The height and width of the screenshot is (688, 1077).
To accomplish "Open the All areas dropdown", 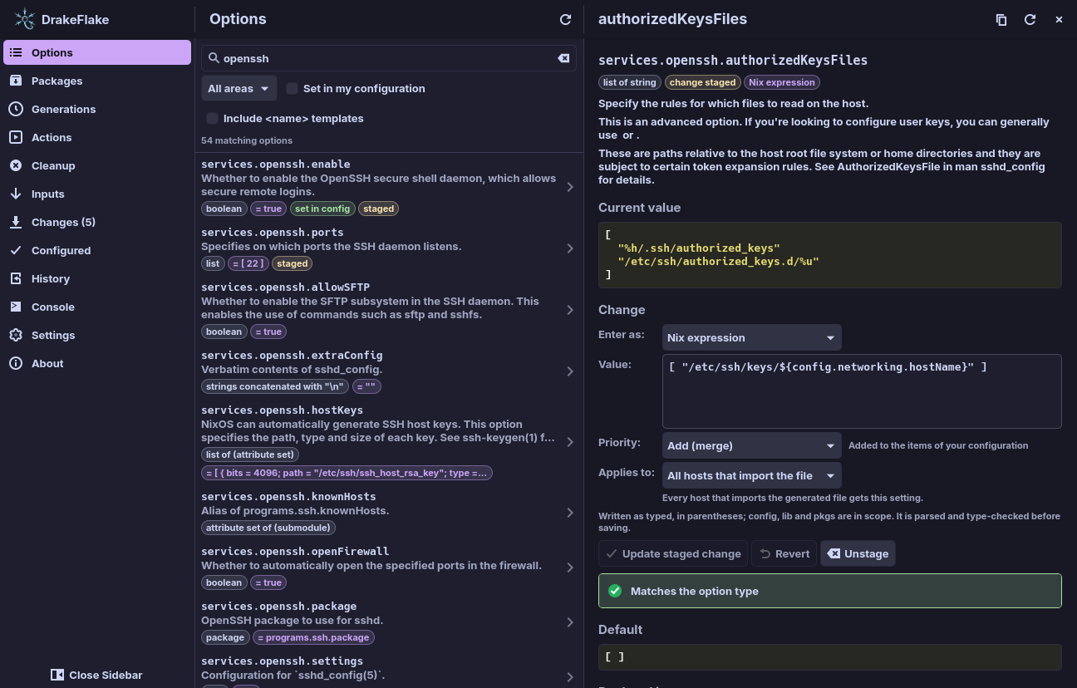I will point(239,88).
